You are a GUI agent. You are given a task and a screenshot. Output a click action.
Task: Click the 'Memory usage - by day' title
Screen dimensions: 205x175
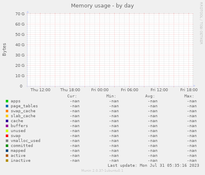click(x=102, y=6)
